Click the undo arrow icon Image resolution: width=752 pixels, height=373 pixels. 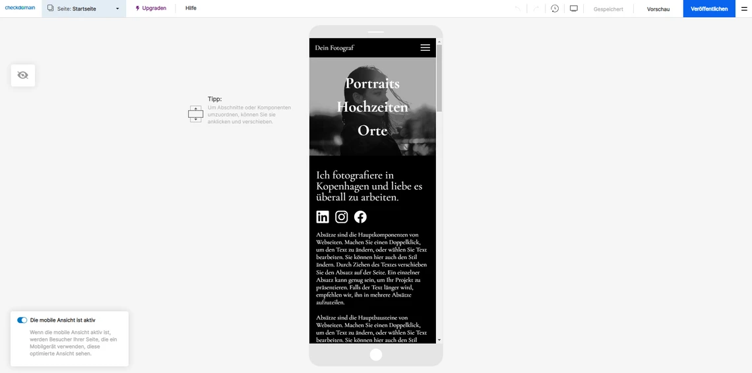[x=517, y=9]
